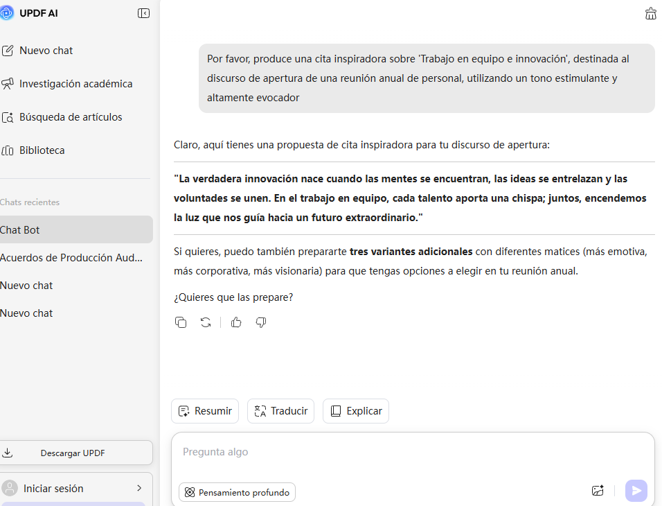
Task: Click the download icon beside Descargar UPDF
Action: [7, 453]
